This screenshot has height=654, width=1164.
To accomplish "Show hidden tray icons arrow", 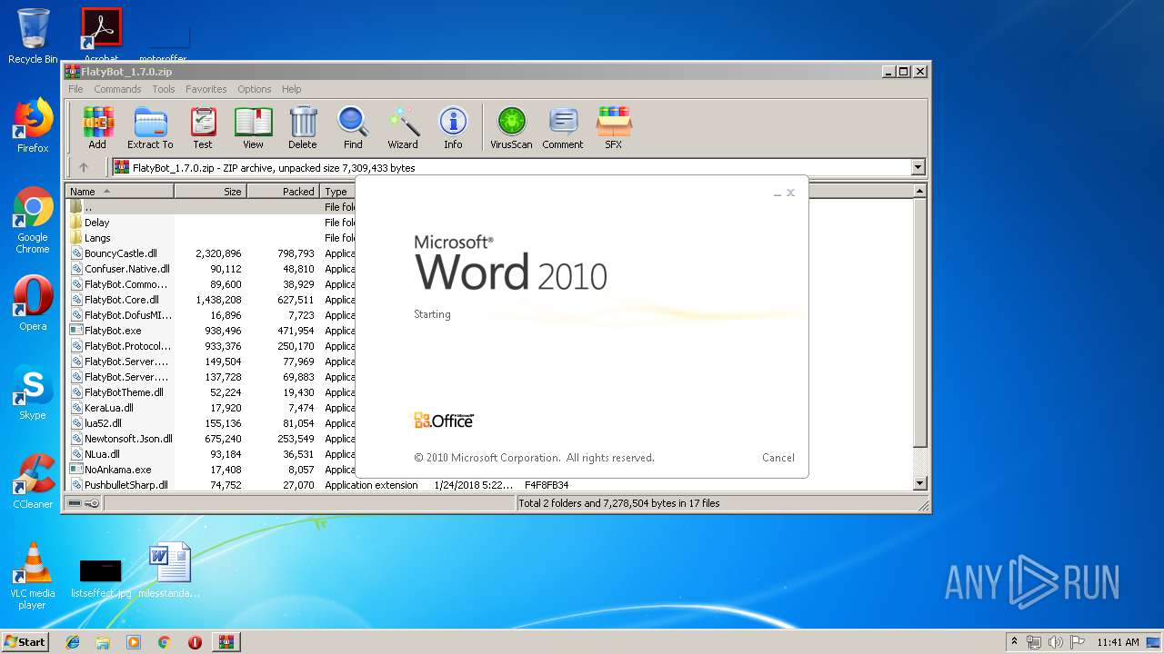I will pos(1014,642).
